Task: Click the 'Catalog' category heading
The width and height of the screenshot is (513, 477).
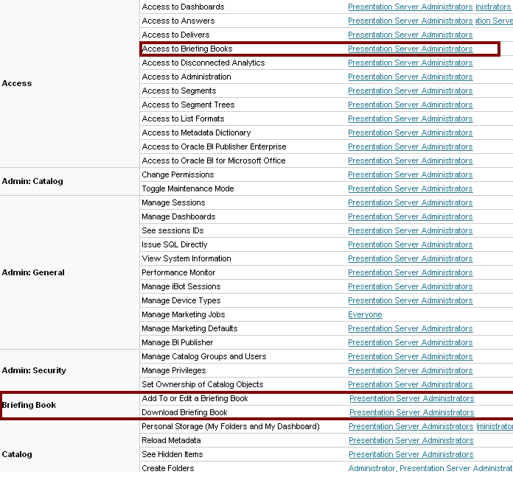Action: coord(17,455)
